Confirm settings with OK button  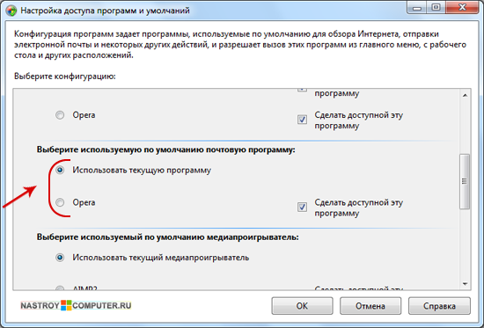click(x=302, y=306)
